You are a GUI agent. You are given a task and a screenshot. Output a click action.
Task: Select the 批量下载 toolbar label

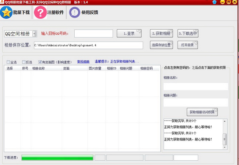(x=21, y=12)
